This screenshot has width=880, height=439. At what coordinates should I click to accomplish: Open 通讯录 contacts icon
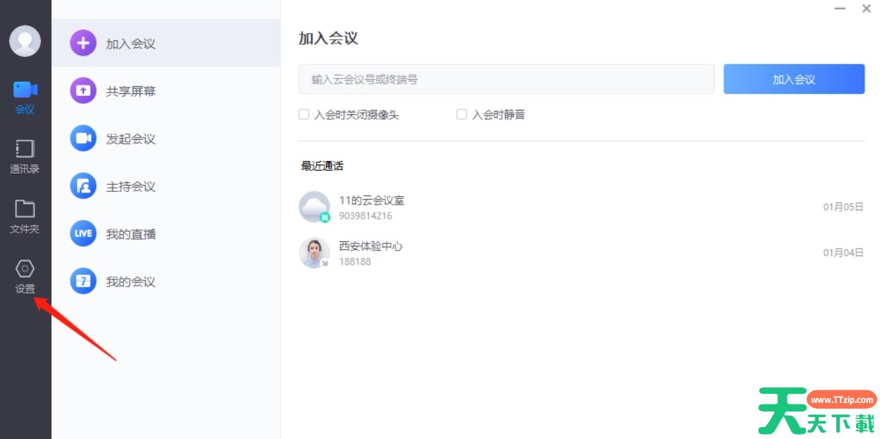point(25,148)
